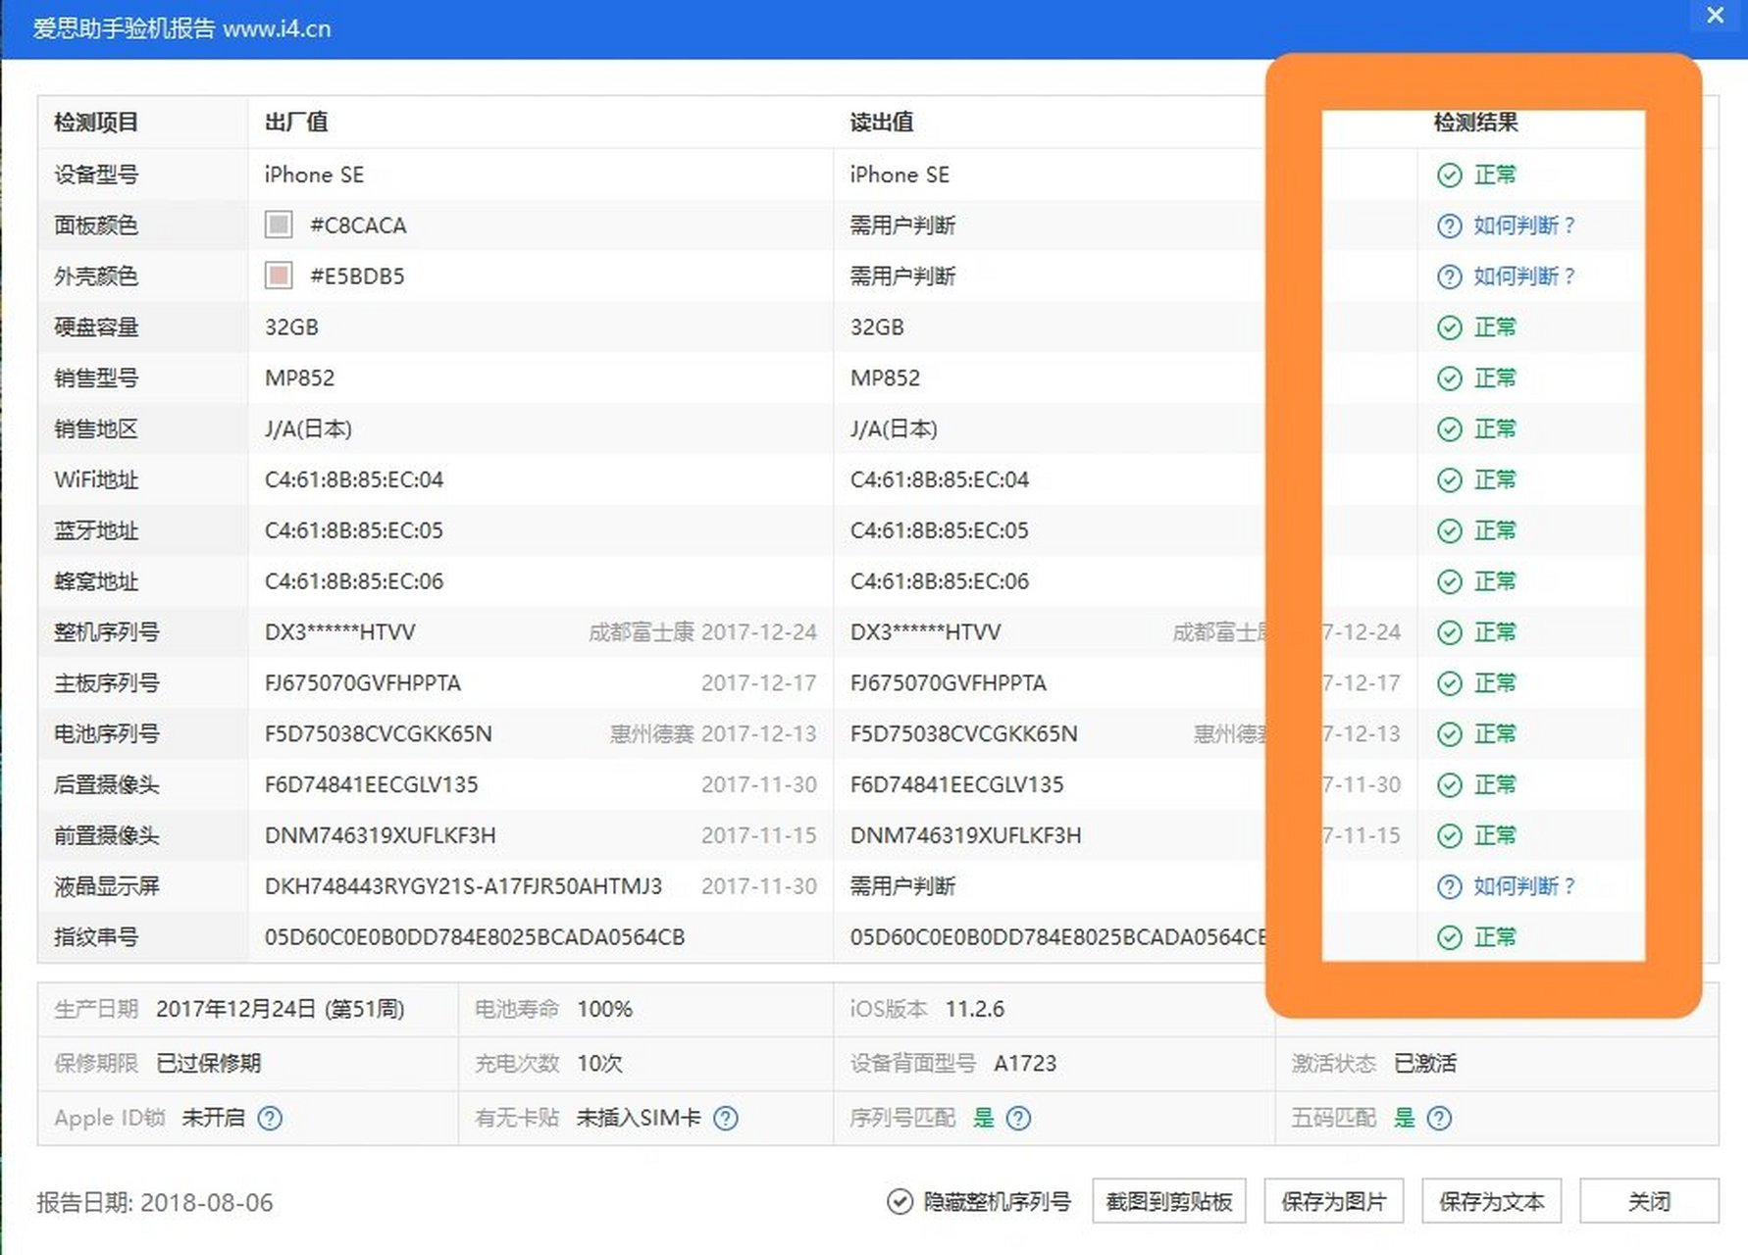Open help icon next to 序列号匹配
The height and width of the screenshot is (1255, 1748).
1019,1119
